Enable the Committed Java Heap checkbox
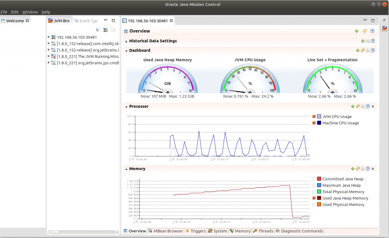Screen dimensions: 389x238 coord(314,179)
